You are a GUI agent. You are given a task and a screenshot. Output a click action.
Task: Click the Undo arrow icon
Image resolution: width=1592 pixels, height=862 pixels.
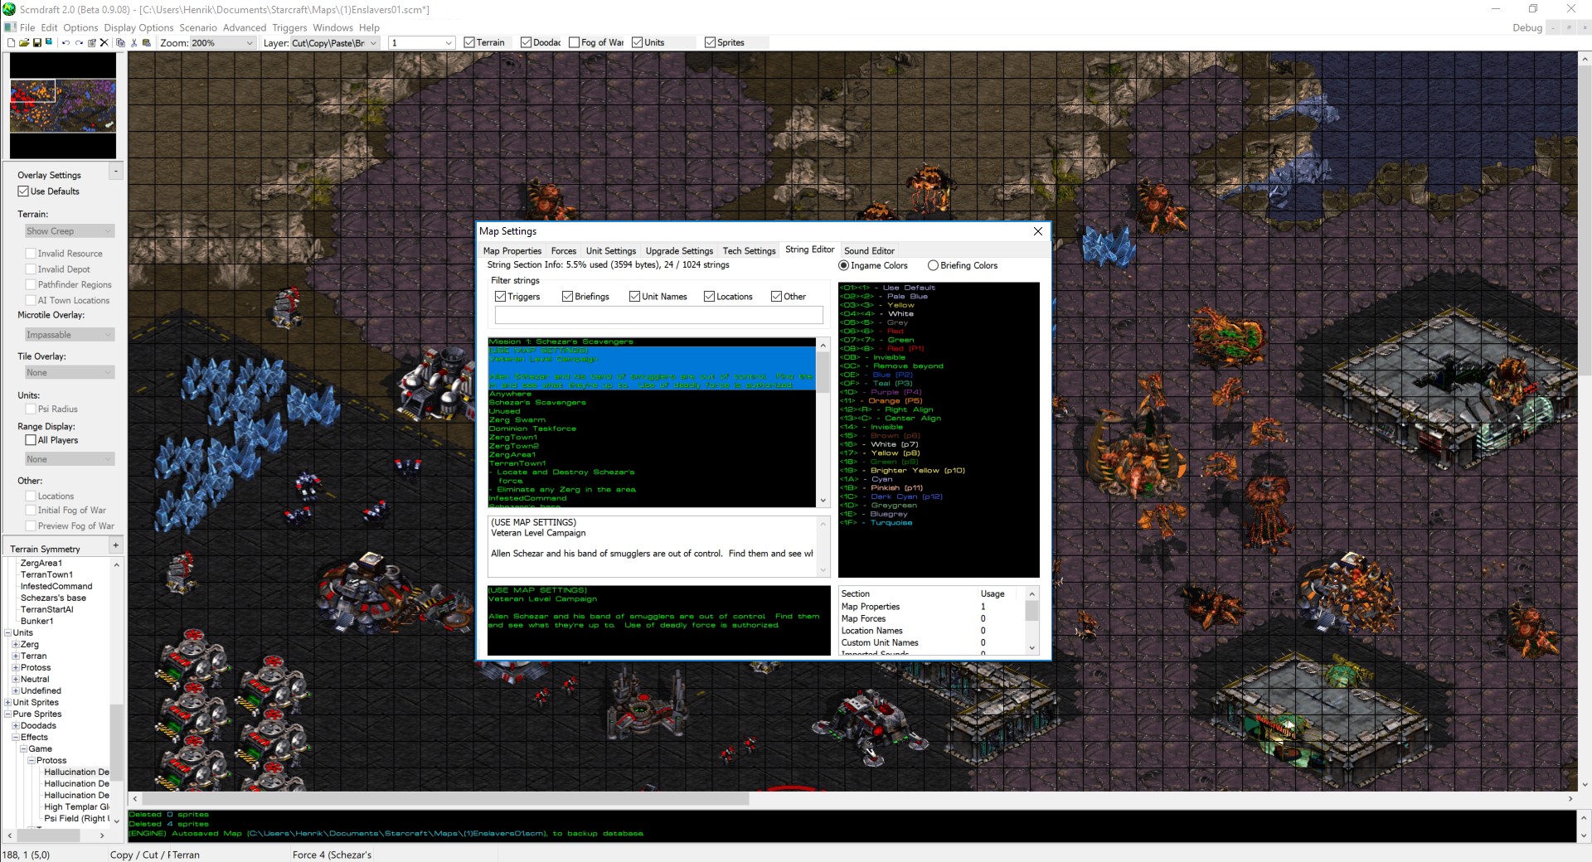66,42
